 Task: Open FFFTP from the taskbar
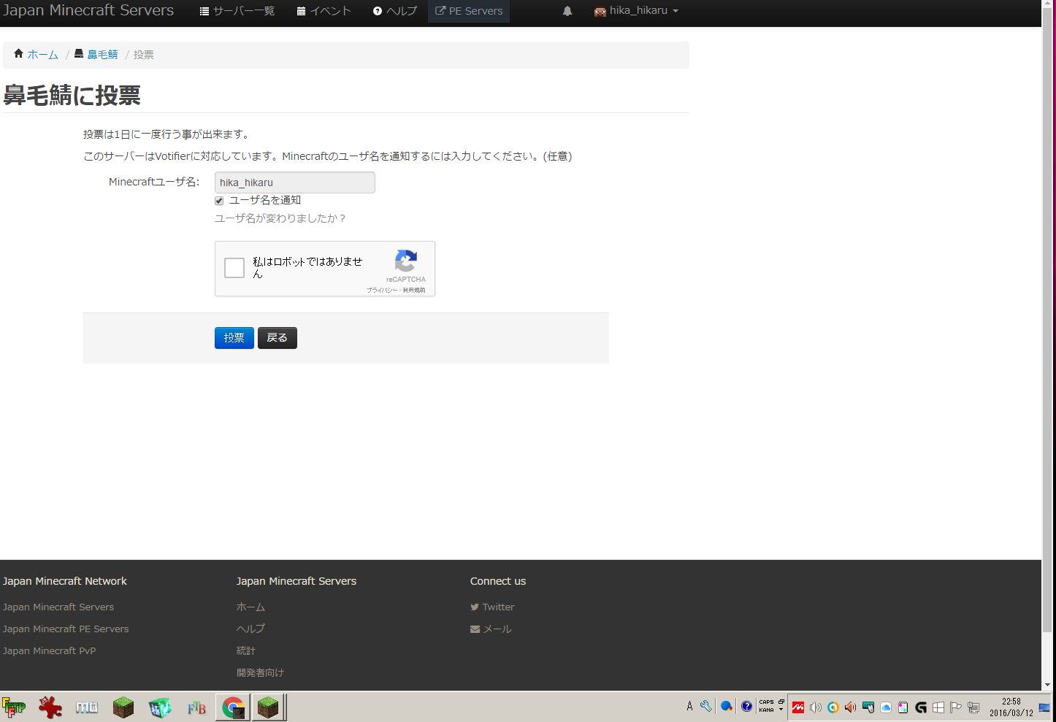tap(14, 707)
